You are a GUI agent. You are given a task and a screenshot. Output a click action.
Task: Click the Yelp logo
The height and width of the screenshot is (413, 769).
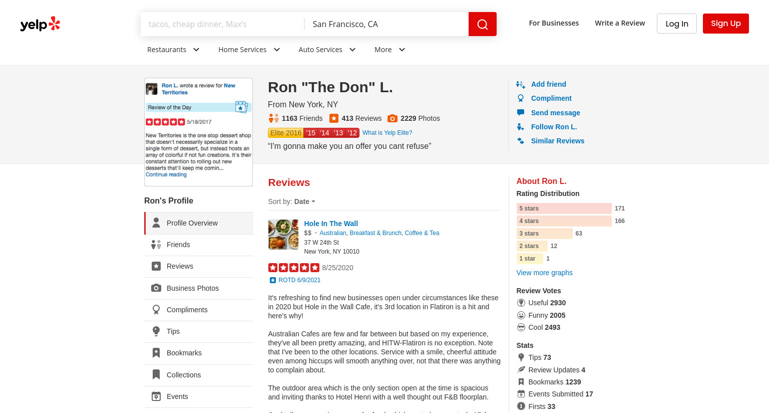(40, 24)
